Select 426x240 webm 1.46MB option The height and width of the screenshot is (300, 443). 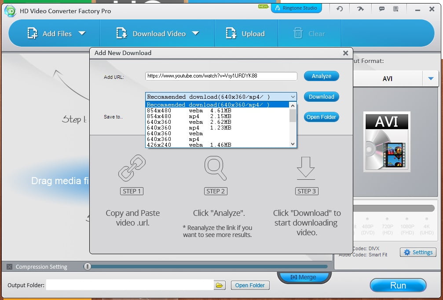click(x=189, y=144)
